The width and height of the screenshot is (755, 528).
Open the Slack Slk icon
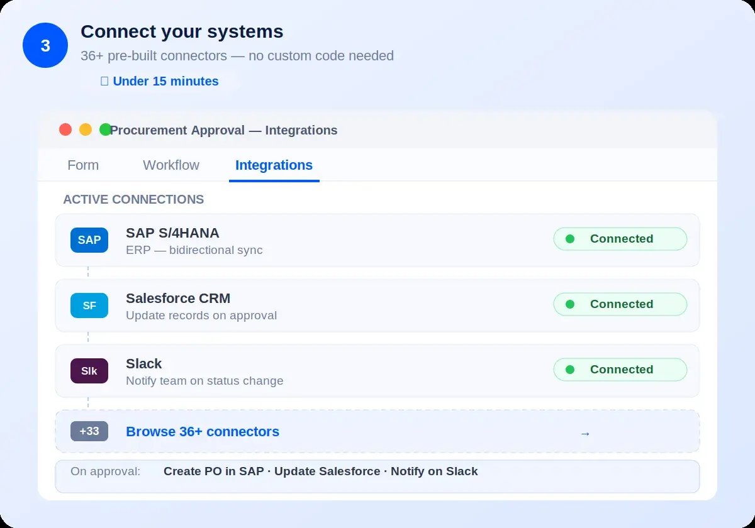click(x=89, y=371)
